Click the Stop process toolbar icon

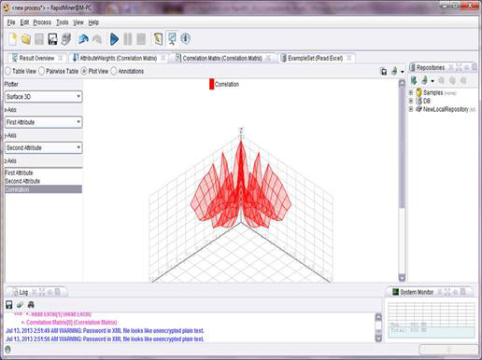pos(141,39)
